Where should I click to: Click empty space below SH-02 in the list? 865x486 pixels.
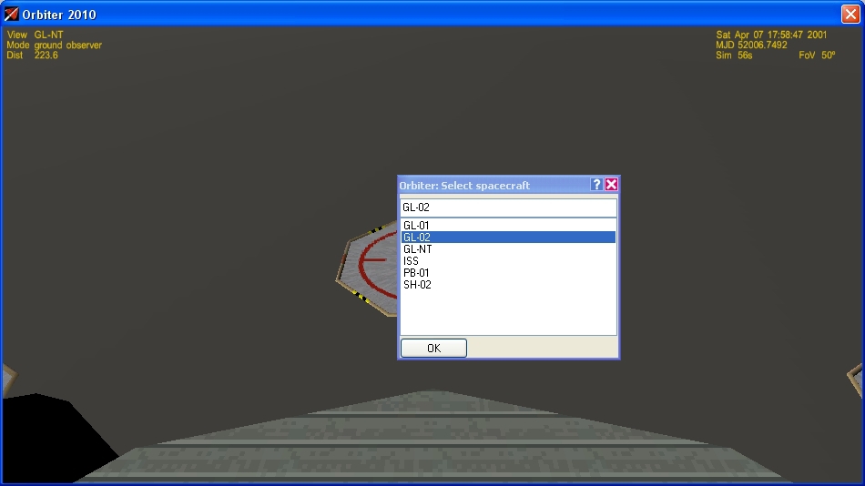508,313
